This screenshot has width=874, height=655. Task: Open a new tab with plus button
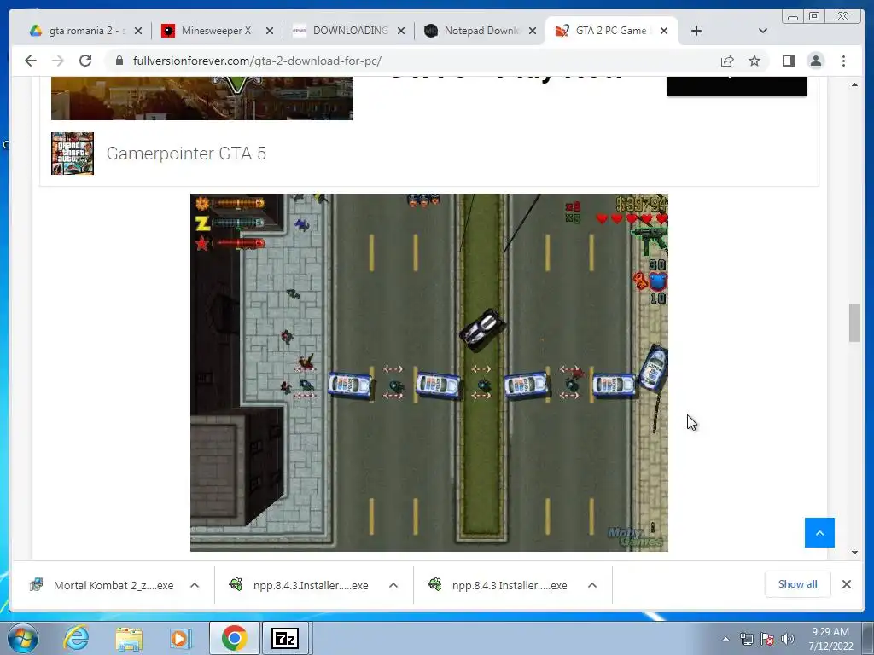coord(696,31)
